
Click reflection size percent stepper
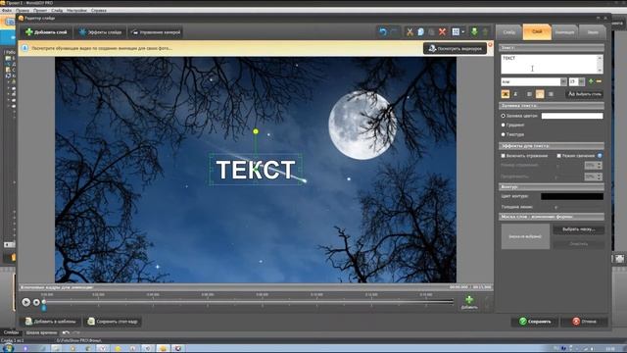click(x=599, y=166)
